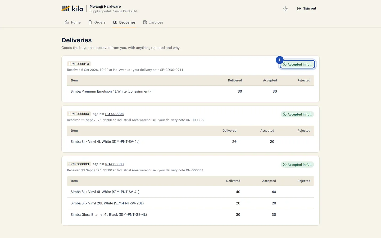The width and height of the screenshot is (381, 238).
Task: Click Accepted in full badge for GRN-000003
Action: coord(297,165)
